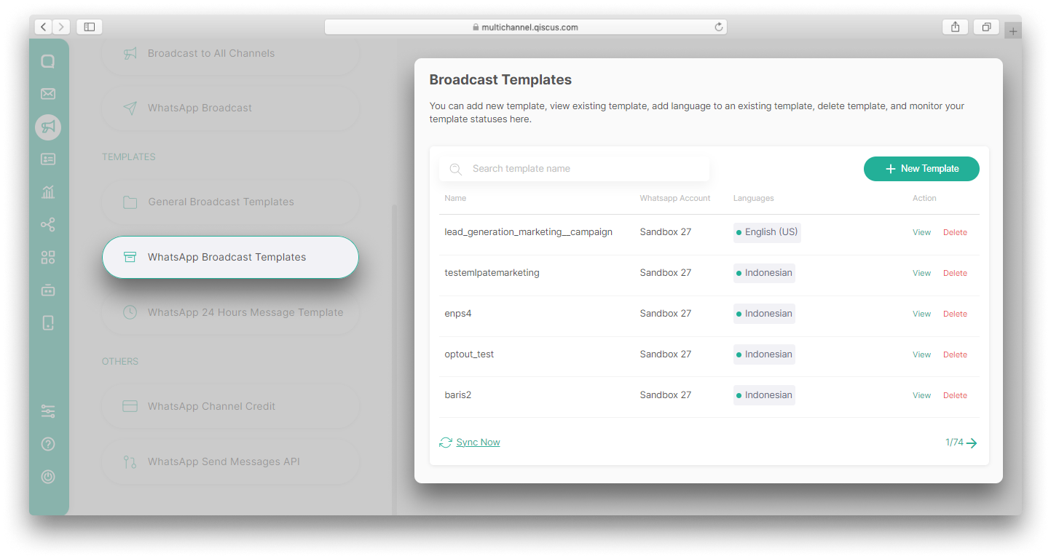Open the mobile phone sidebar icon
The image size is (1051, 559).
pyautogui.click(x=48, y=322)
